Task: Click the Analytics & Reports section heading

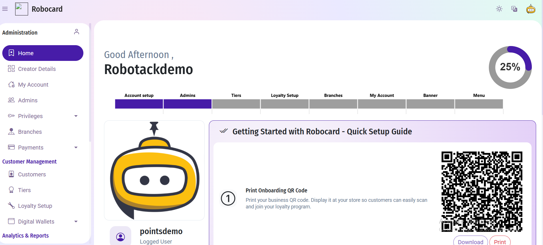Action: point(26,236)
